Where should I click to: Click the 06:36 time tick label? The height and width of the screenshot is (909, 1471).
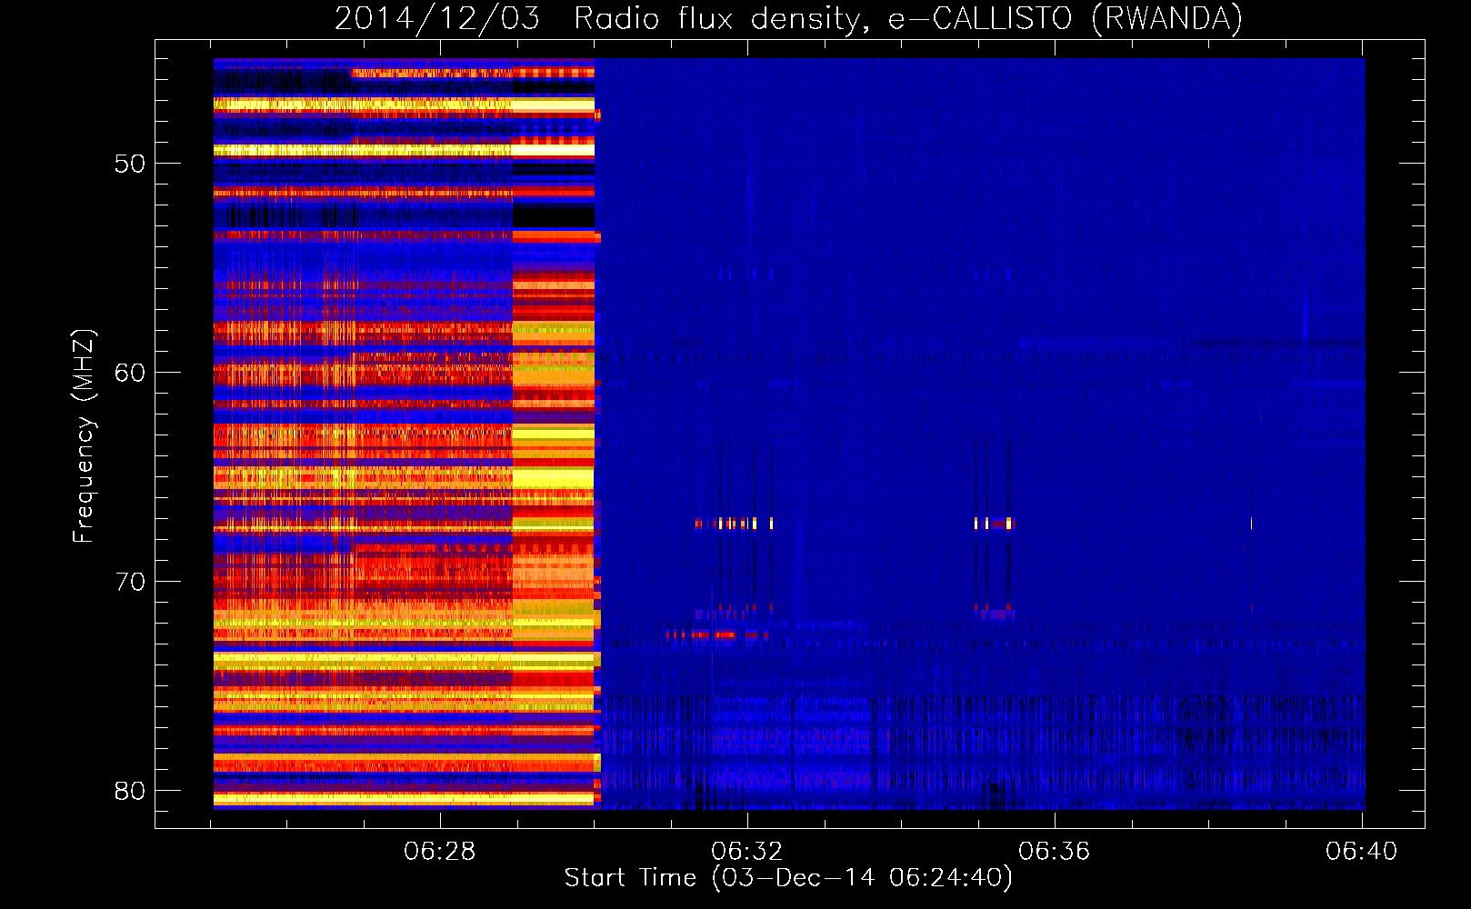(1055, 852)
